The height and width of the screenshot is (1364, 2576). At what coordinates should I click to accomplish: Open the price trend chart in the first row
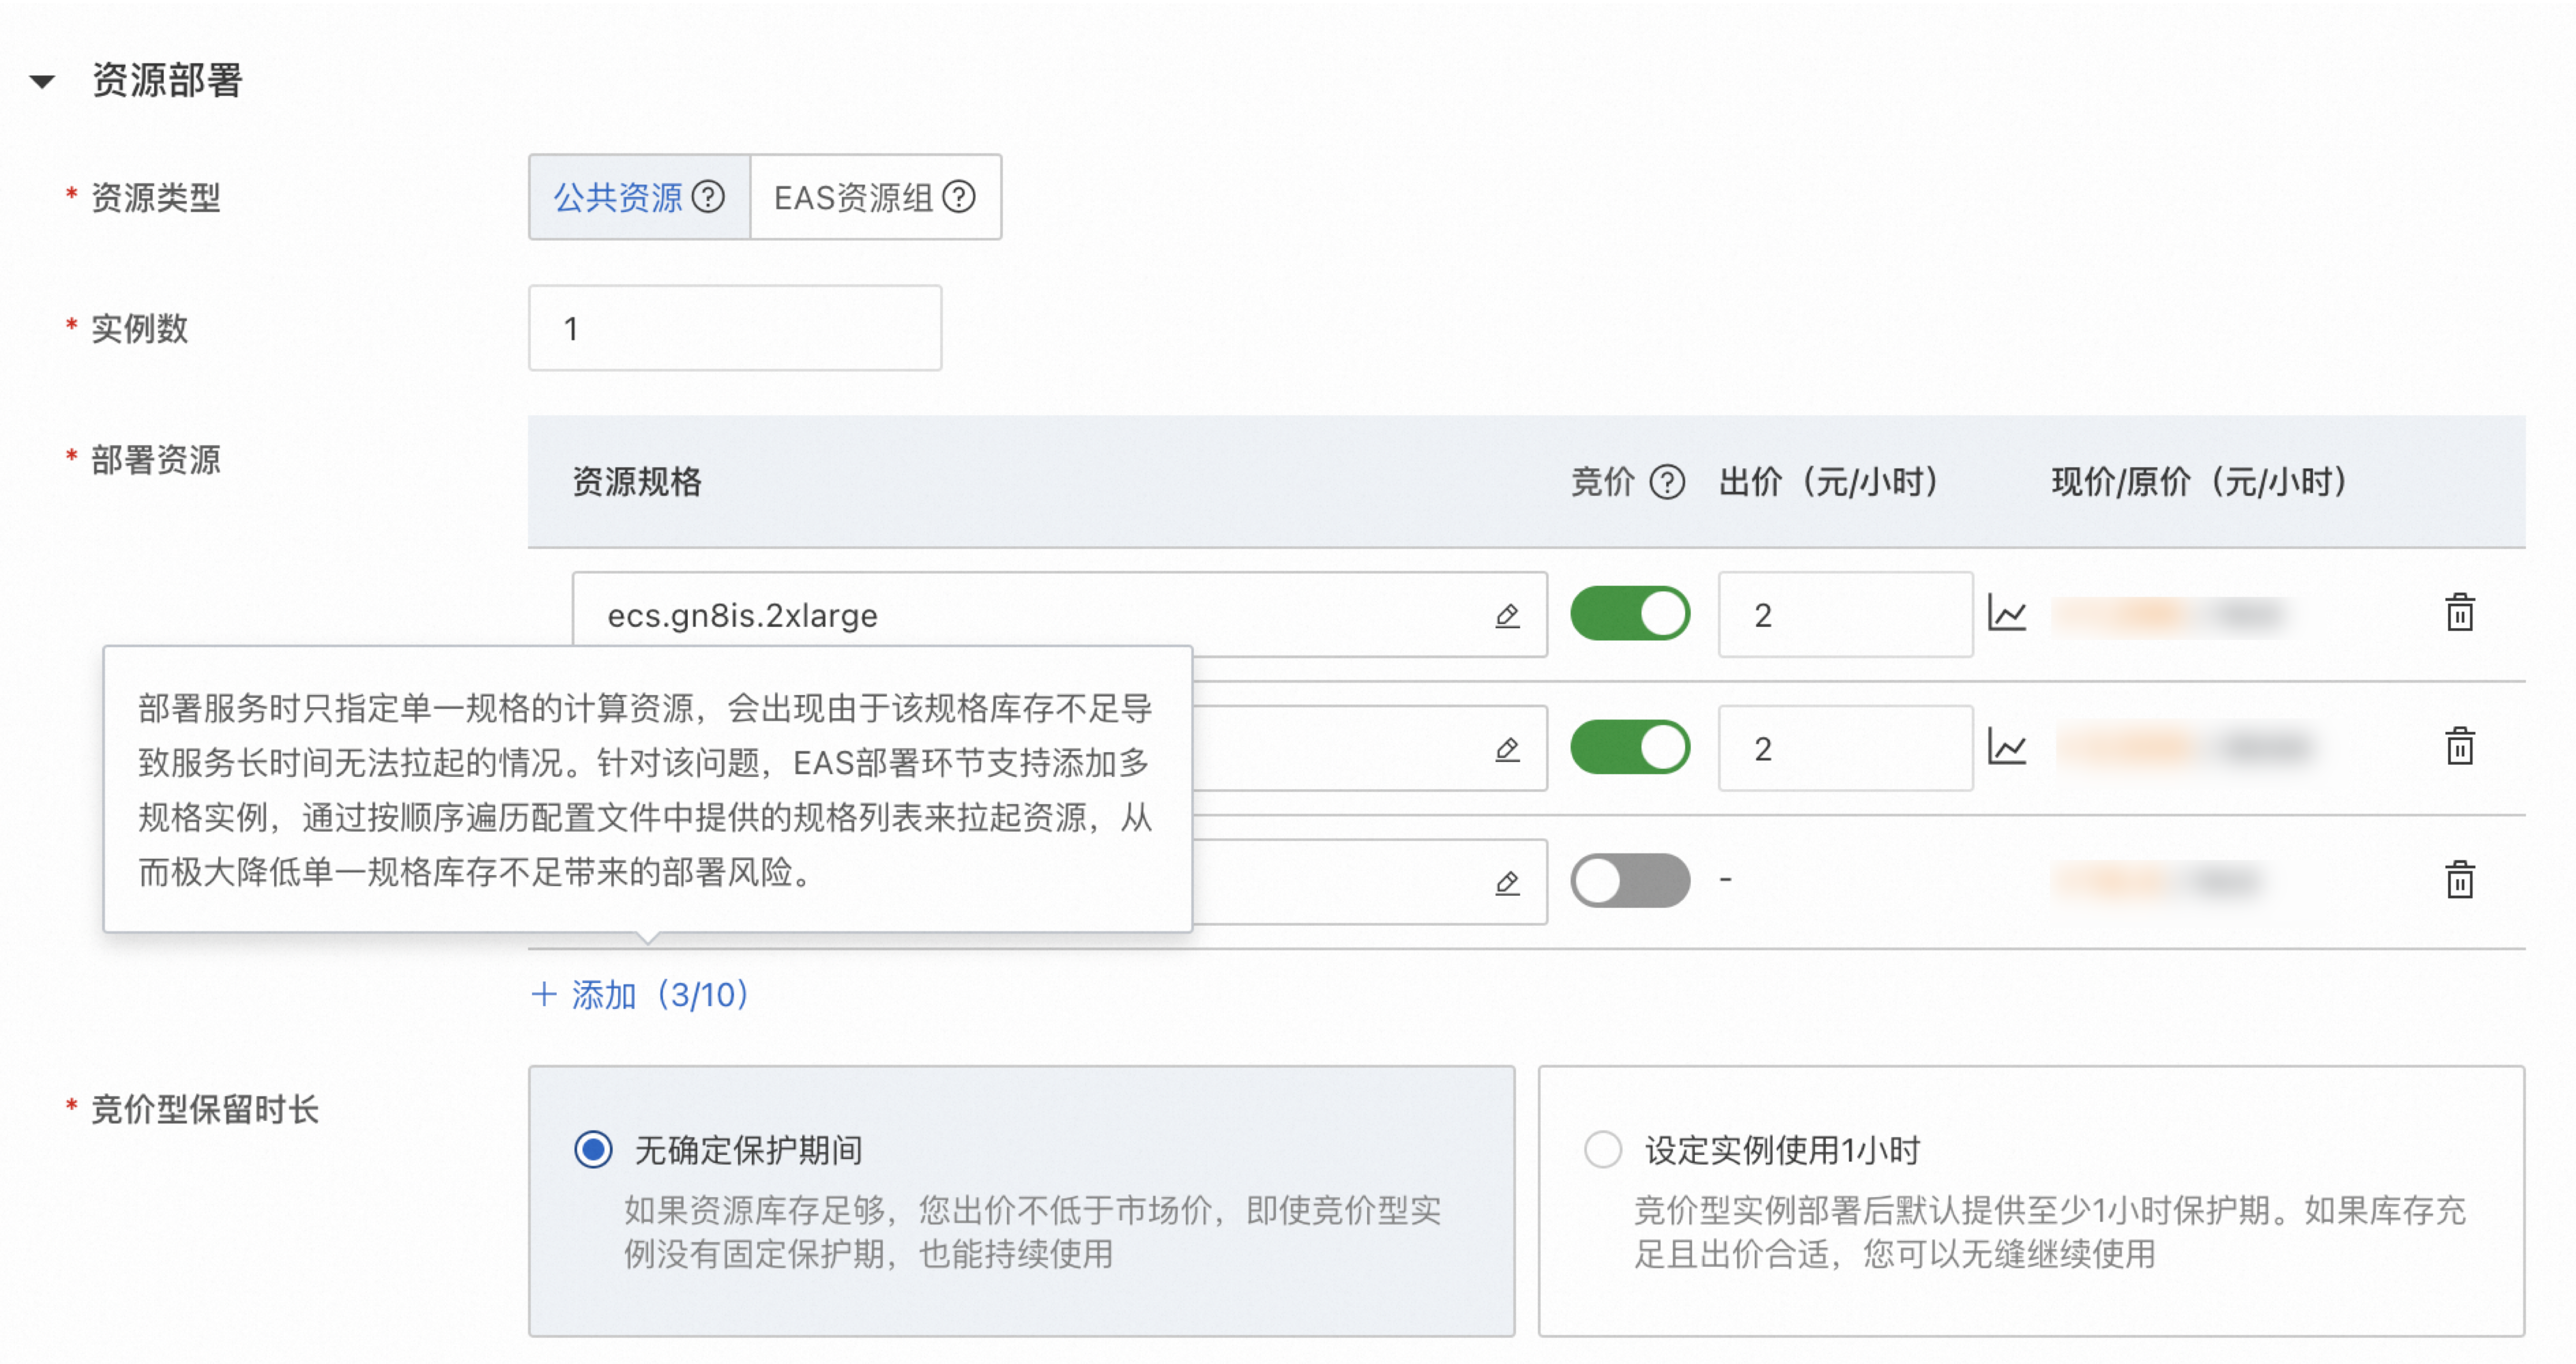pyautogui.click(x=2006, y=613)
